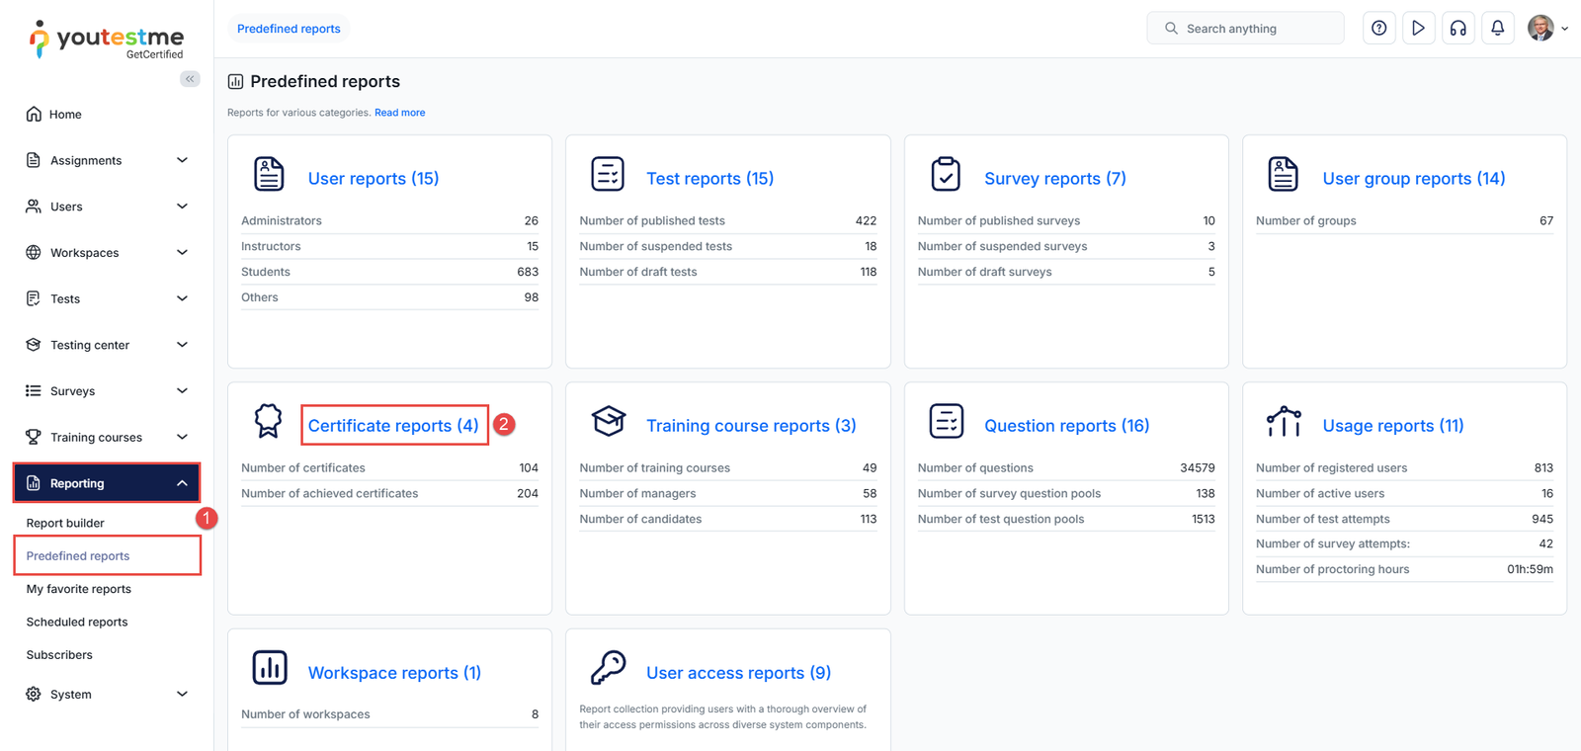Open the notifications bell icon
This screenshot has height=751, width=1581.
coord(1497,29)
